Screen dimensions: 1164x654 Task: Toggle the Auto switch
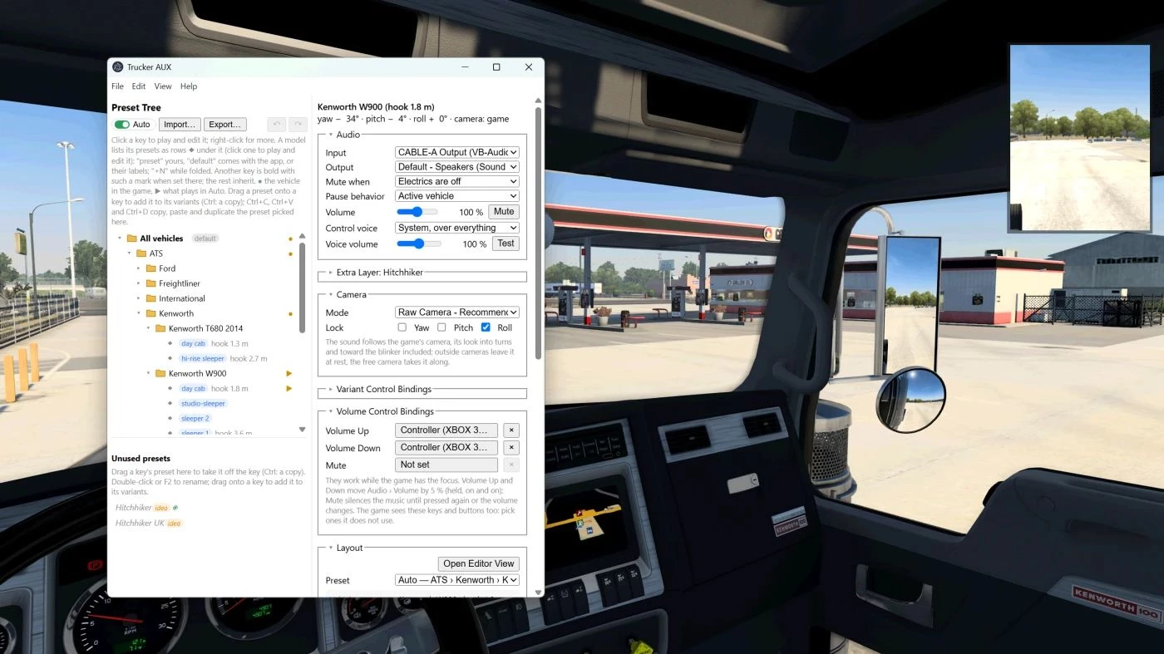[x=122, y=125]
